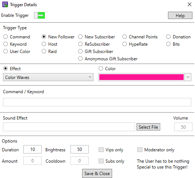Click the Command / Keyword text field
Viewport: 195px width, 178px height.
coord(97,102)
